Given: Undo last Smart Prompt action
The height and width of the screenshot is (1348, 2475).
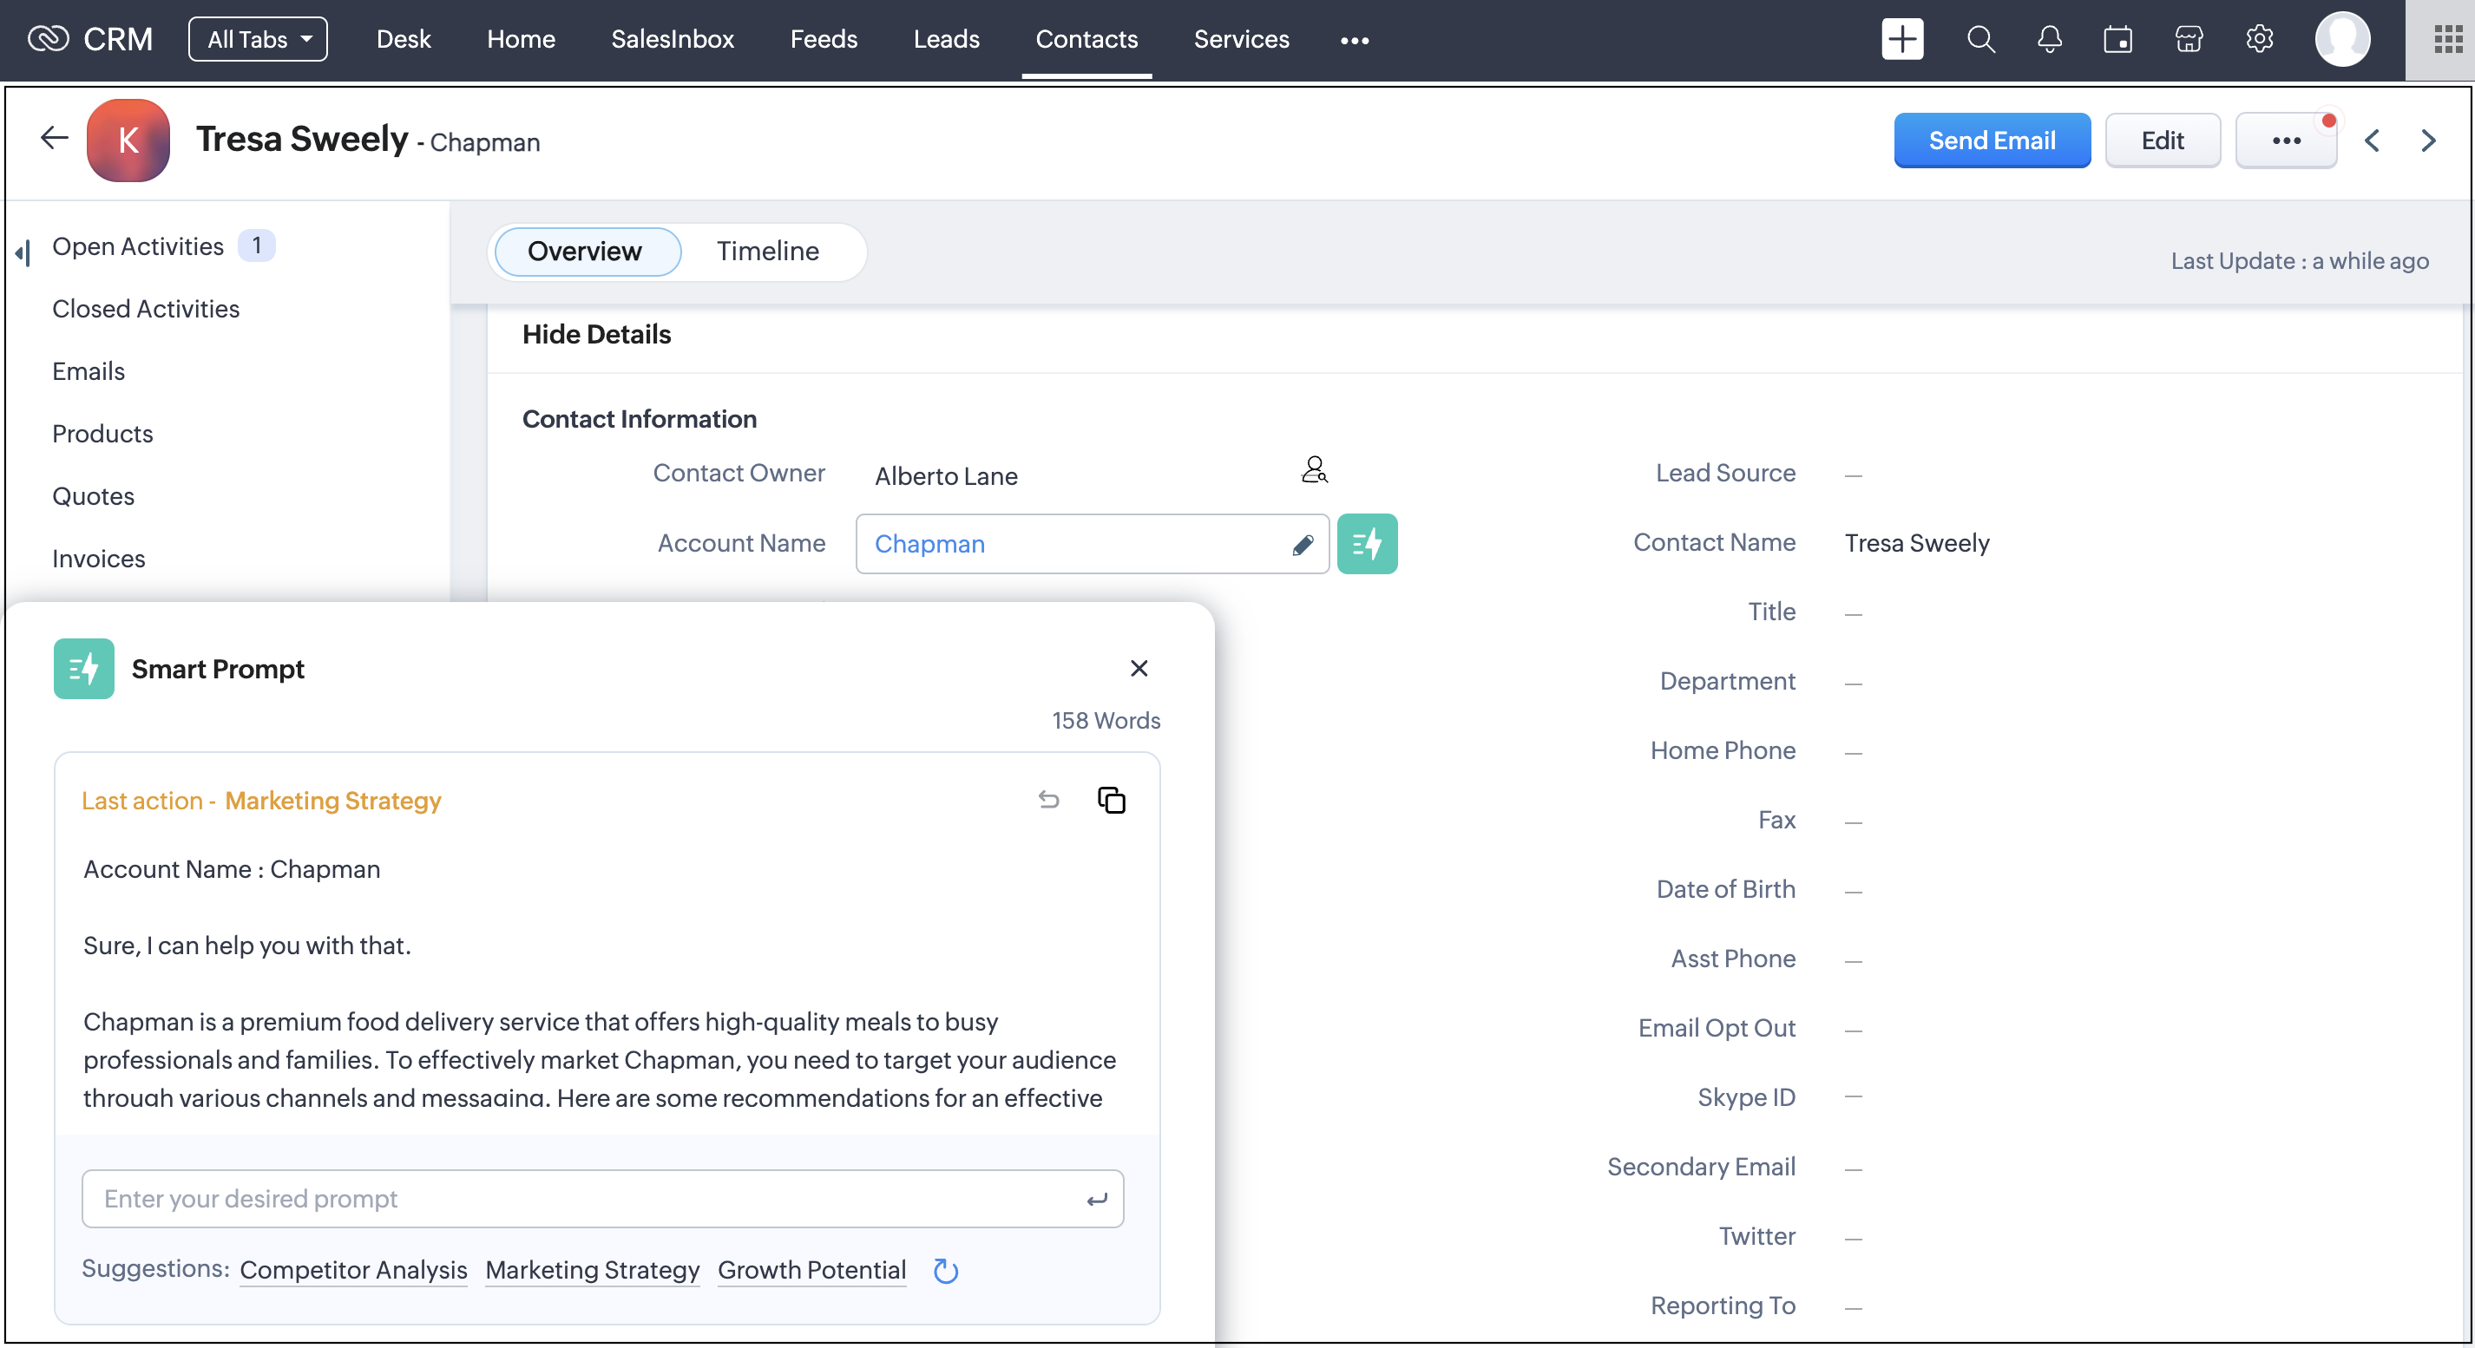Looking at the screenshot, I should click(x=1048, y=800).
